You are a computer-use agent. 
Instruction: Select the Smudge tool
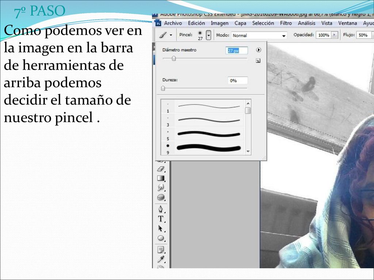tap(161, 188)
